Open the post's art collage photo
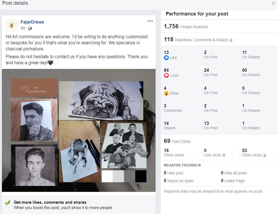The image size is (278, 214). coord(79,130)
